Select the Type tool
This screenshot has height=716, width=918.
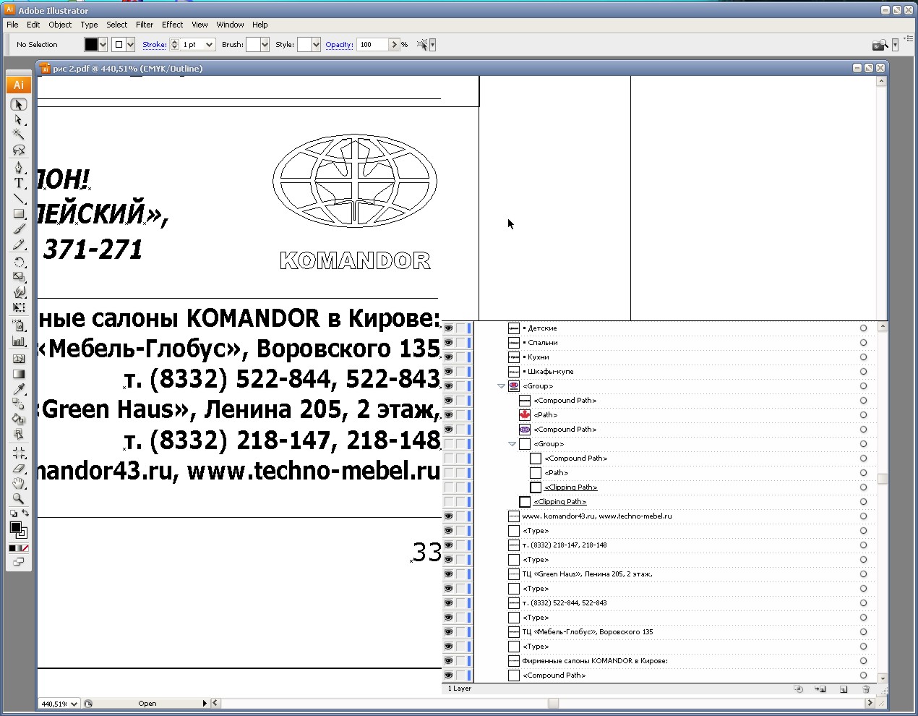(19, 183)
